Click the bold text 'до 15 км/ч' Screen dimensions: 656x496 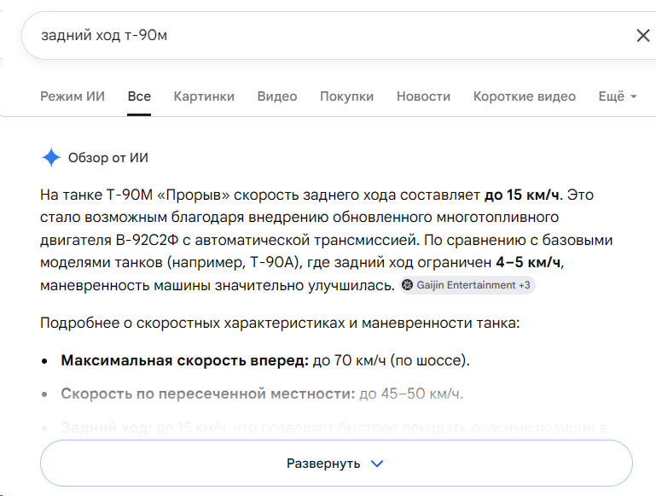point(522,195)
